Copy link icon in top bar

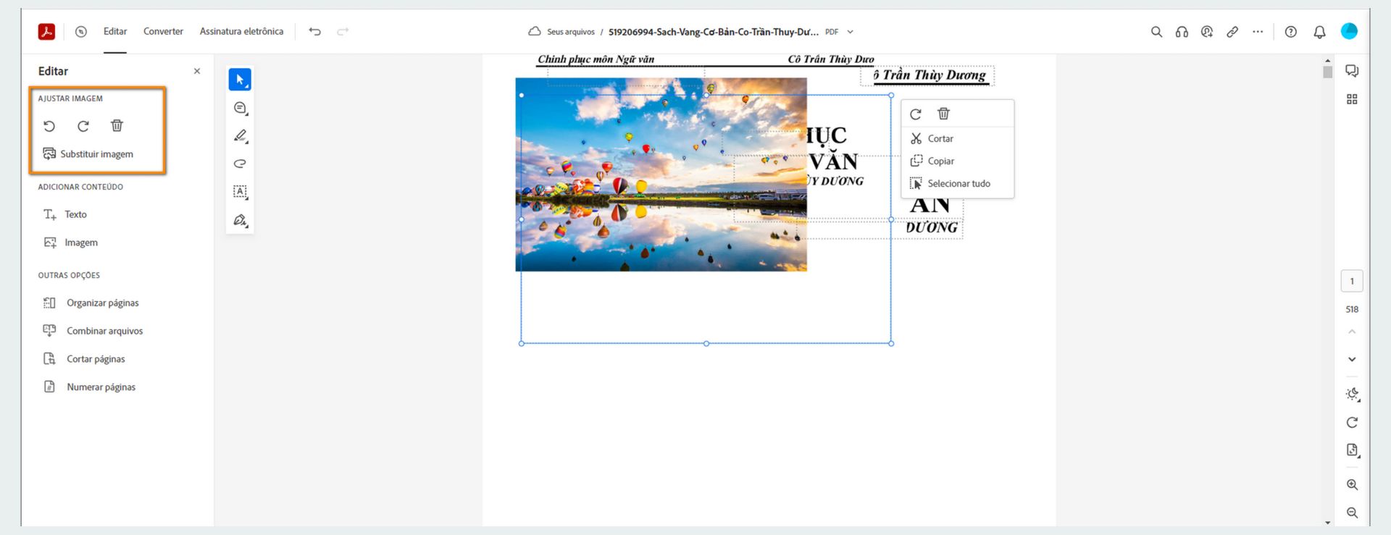[1232, 31]
